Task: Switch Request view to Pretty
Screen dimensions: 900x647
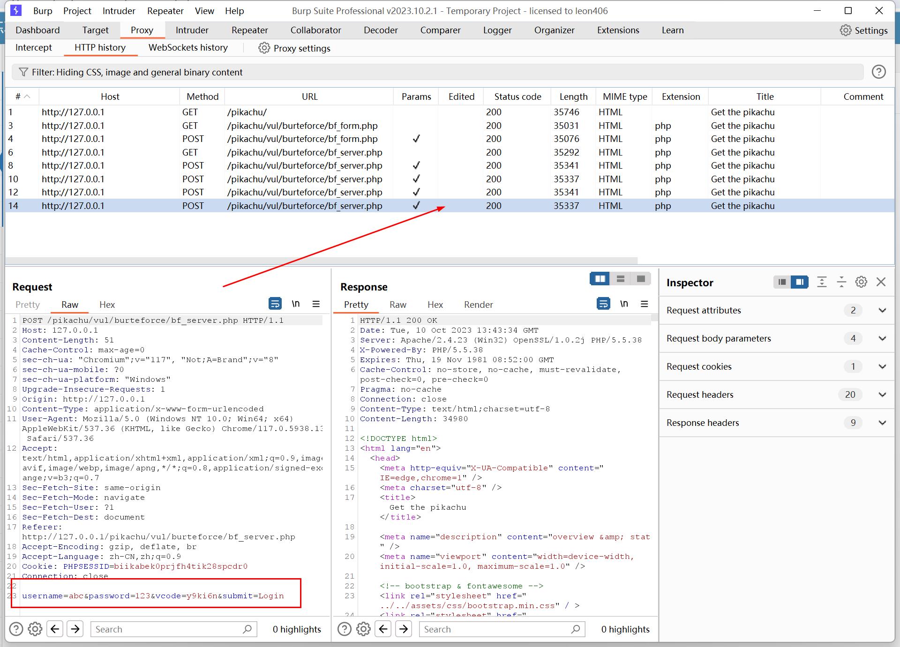Action: click(28, 305)
